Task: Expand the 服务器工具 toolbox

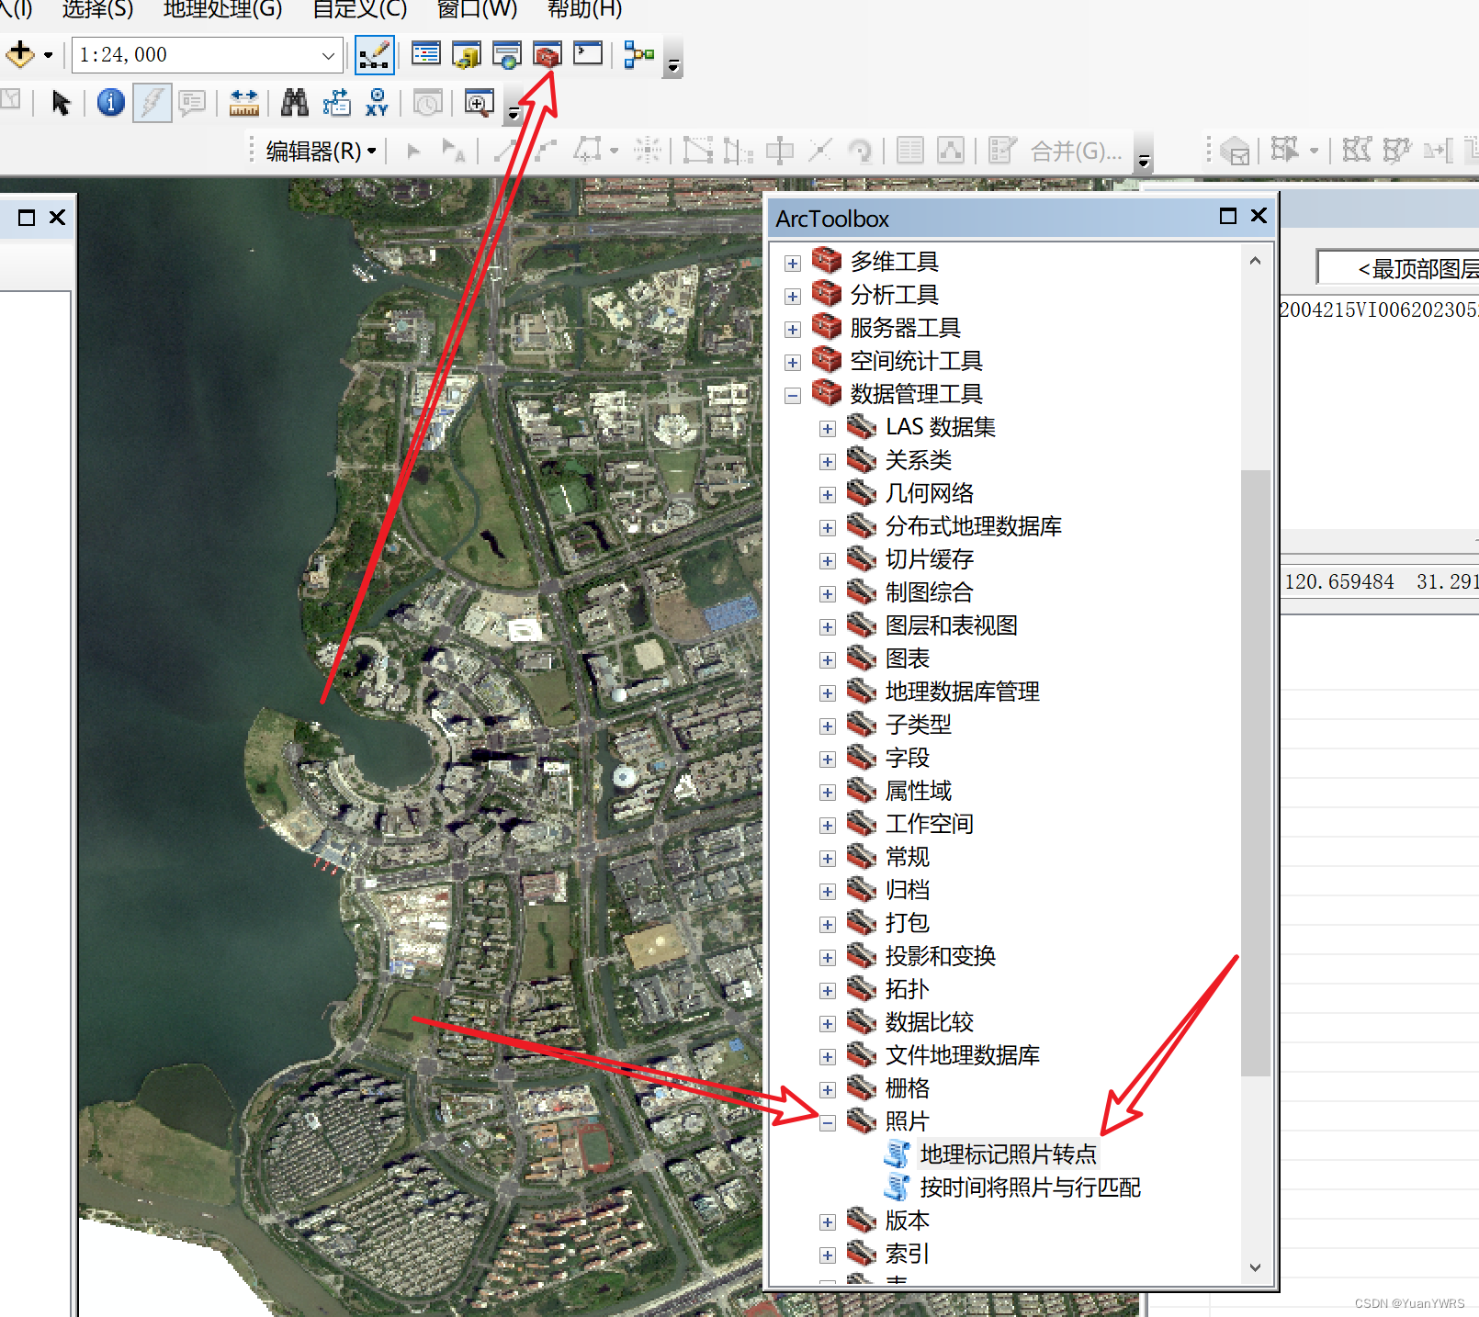Action: [x=793, y=330]
